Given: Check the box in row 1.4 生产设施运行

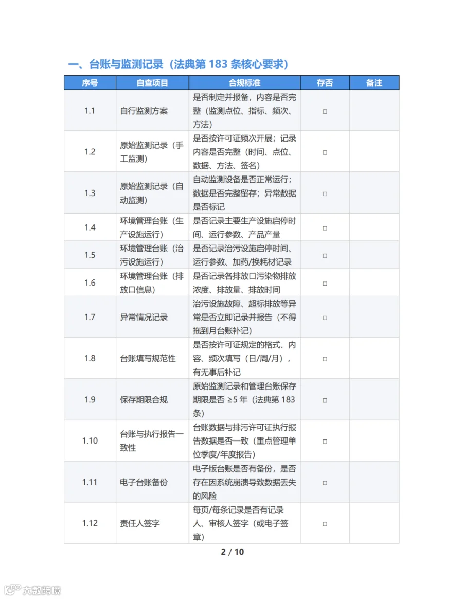Looking at the screenshot, I should [325, 228].
